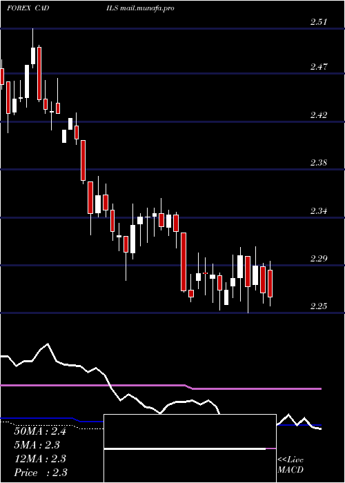Click the 2.38 price axis label
Image resolution: width=345 pixels, height=483 pixels.
(x=319, y=163)
